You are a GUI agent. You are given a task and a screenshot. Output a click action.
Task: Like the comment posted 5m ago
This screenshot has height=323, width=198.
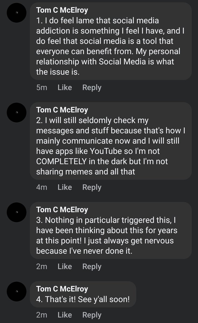[65, 87]
